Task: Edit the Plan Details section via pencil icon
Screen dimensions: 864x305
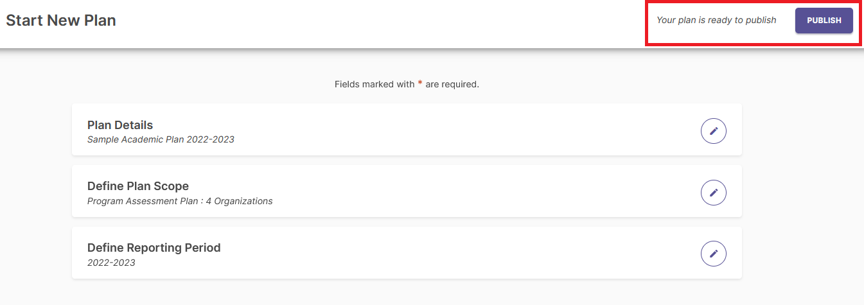Action: coord(713,131)
